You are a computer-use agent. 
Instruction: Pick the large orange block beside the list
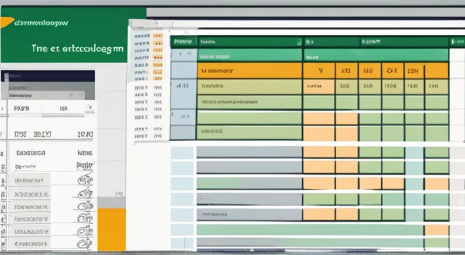pos(111,229)
